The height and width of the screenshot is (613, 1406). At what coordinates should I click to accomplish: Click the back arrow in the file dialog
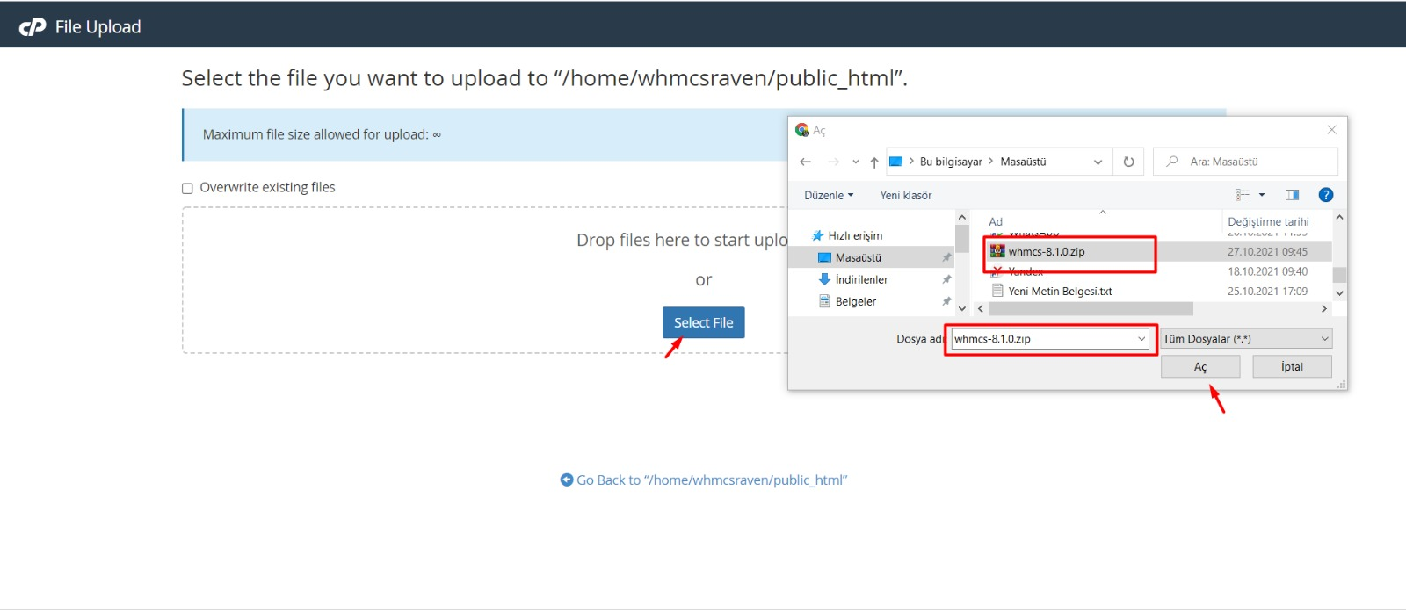(806, 162)
